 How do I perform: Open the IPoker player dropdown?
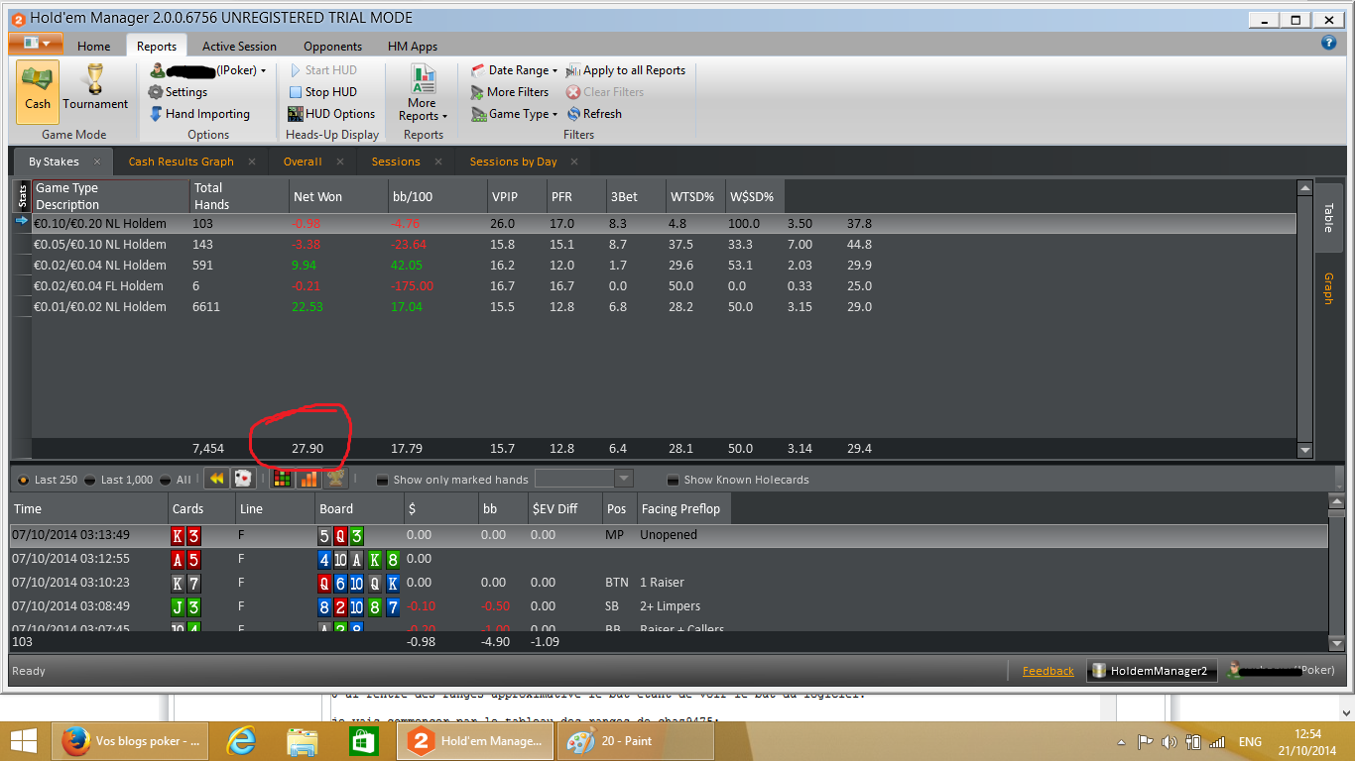point(207,70)
